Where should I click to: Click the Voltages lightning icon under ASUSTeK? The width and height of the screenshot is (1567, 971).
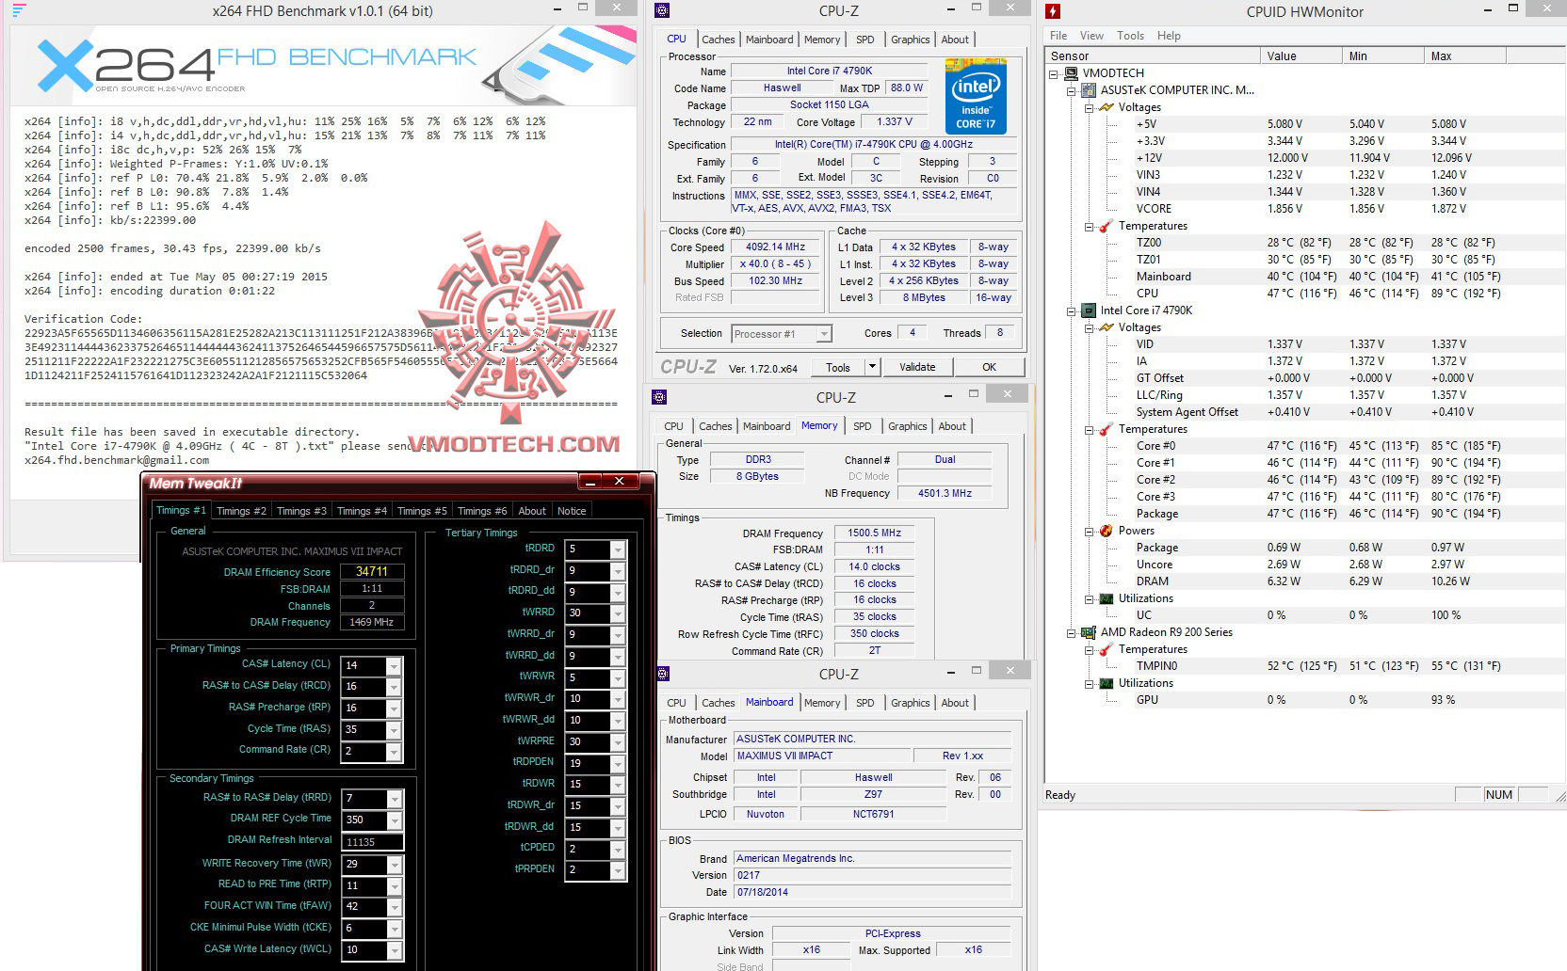pos(1107,107)
